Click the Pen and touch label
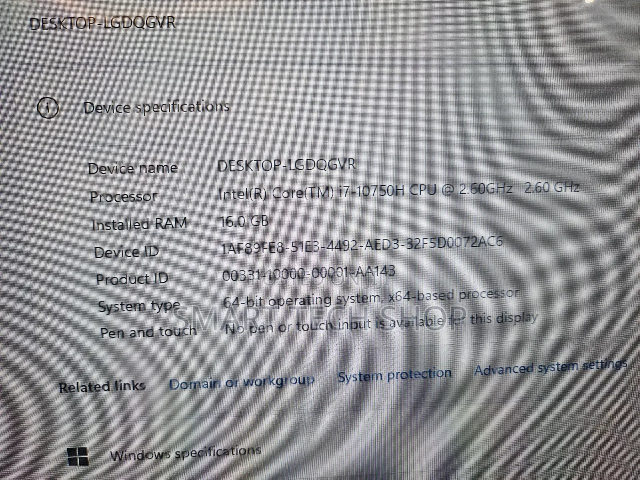This screenshot has height=480, width=640. click(148, 332)
